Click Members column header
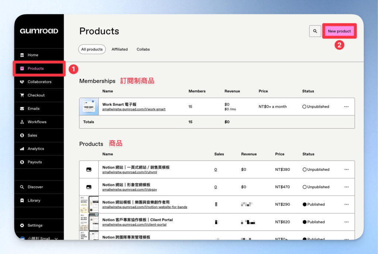 [x=197, y=91]
